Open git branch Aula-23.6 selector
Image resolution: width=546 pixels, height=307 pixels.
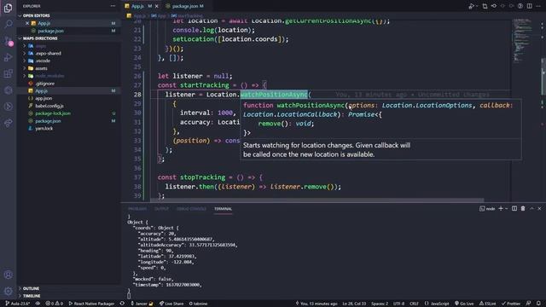click(18, 304)
